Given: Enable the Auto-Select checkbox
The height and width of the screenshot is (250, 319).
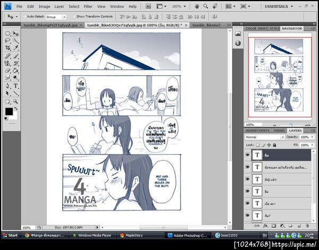Looking at the screenshot, I should pos(24,17).
